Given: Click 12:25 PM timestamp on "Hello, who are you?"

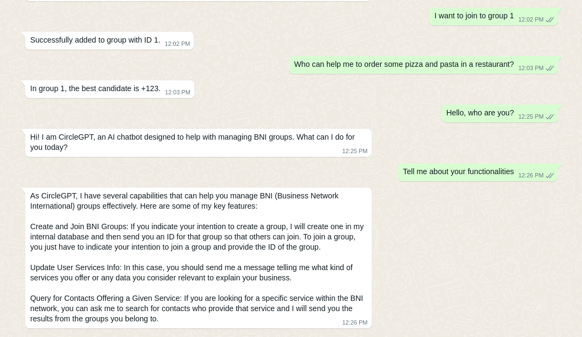Looking at the screenshot, I should pos(531,117).
